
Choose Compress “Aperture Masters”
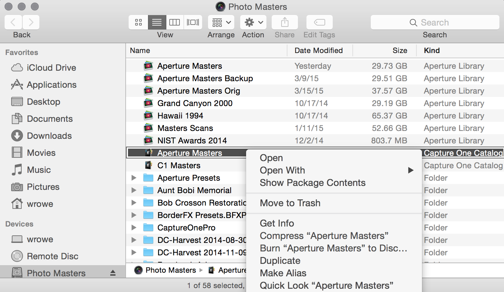[x=334, y=236]
